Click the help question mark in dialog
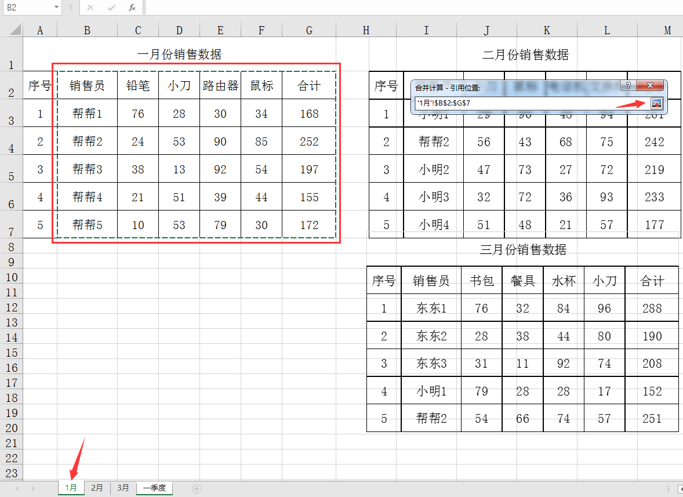Screen dimensions: 683x497 coord(628,85)
